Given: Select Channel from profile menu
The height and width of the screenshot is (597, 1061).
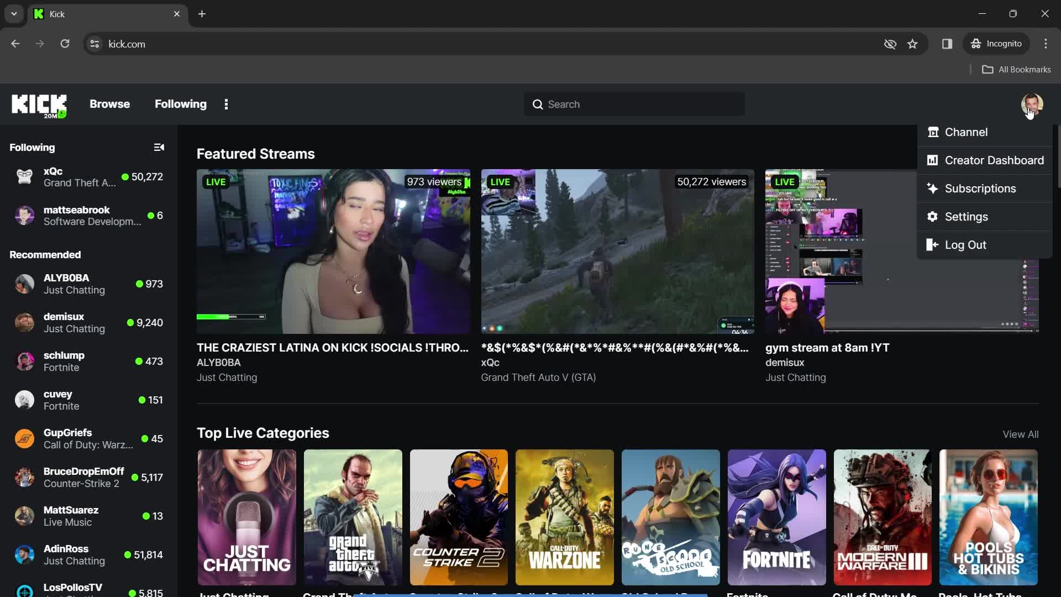Looking at the screenshot, I should click(x=984, y=132).
